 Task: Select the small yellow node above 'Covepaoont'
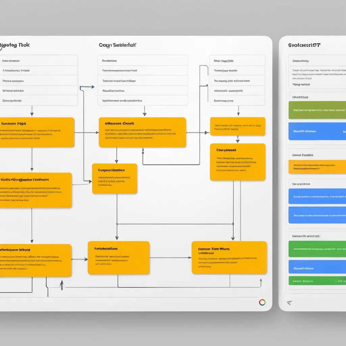pyautogui.click(x=238, y=126)
